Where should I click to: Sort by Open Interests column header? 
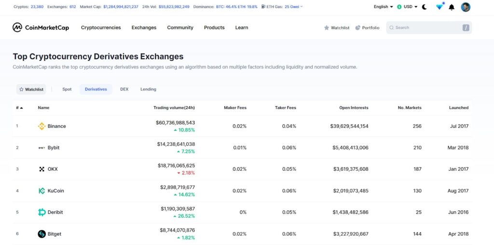tap(354, 108)
